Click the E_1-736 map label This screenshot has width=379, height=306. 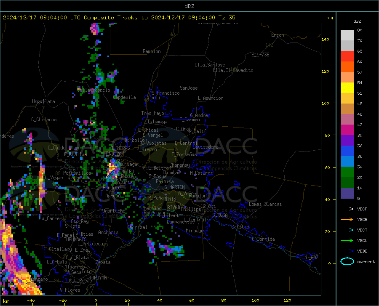coord(260,55)
